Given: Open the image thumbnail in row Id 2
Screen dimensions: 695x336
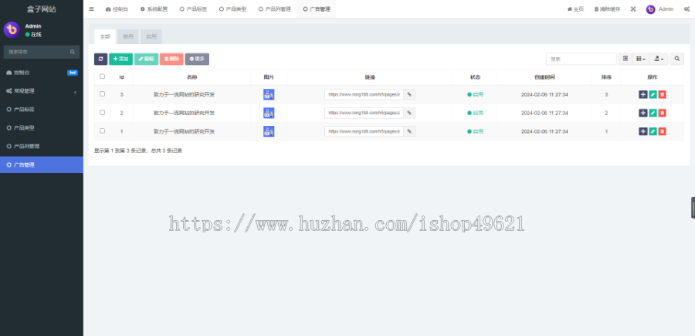Looking at the screenshot, I should coord(269,113).
